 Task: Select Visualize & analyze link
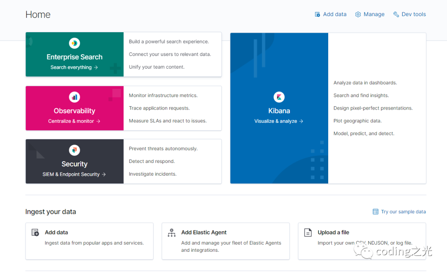[x=276, y=121]
